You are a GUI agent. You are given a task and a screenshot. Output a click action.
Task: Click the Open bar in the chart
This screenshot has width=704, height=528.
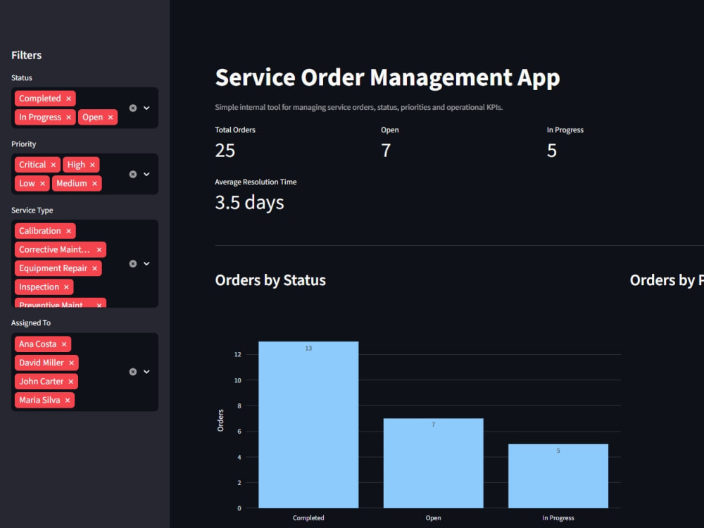433,463
